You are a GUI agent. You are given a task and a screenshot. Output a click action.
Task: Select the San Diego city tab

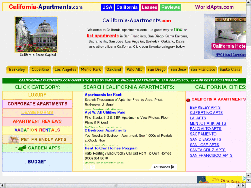[156, 70]
